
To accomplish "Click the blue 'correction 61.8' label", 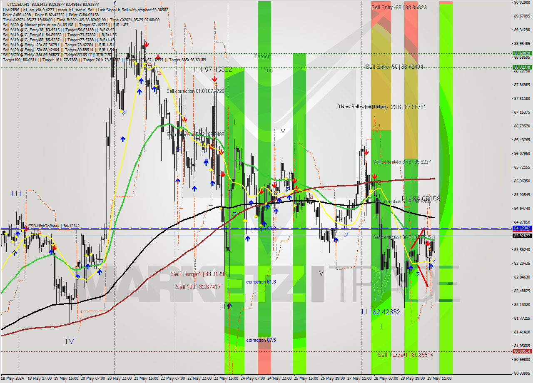I will [x=261, y=282].
